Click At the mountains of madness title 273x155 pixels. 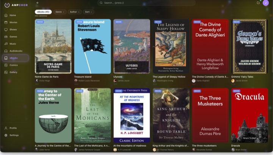click(x=130, y=146)
